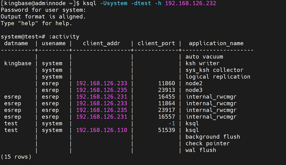This screenshot has height=165, width=286.
Task: Click the address in the port 16455 row
Action: click(102, 97)
